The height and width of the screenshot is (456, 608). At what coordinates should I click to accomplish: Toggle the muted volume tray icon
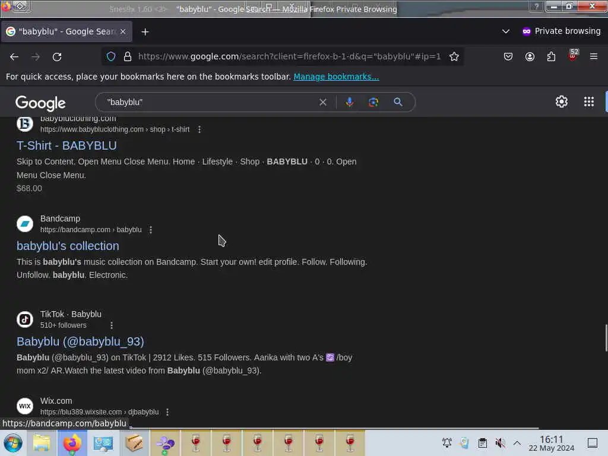point(500,443)
